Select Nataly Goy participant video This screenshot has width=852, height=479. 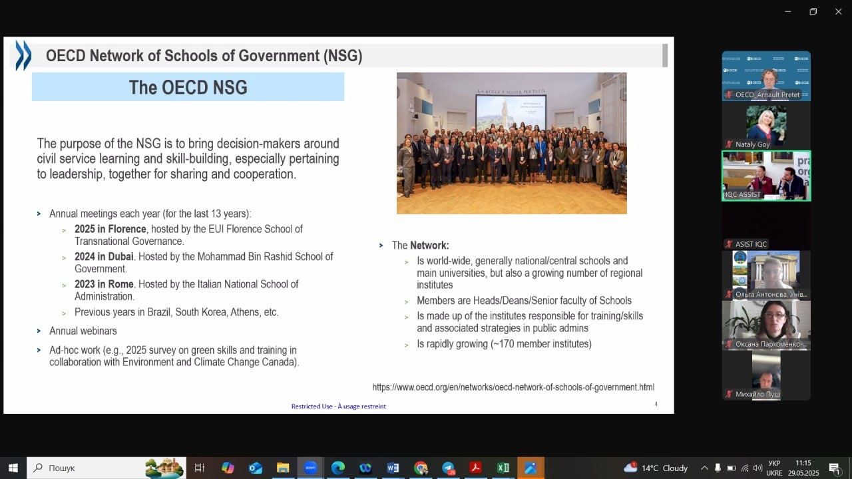point(766,126)
